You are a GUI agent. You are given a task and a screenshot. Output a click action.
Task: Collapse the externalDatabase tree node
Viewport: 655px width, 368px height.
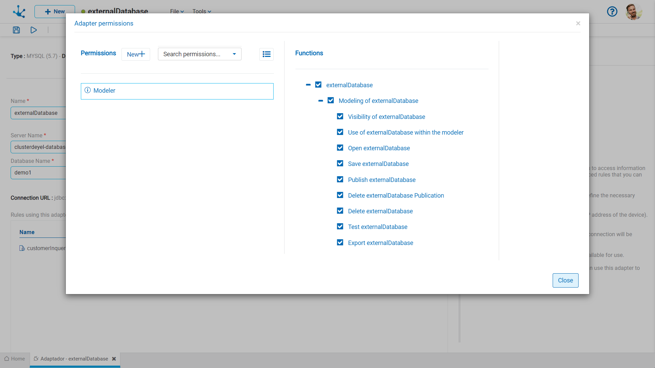(x=308, y=85)
